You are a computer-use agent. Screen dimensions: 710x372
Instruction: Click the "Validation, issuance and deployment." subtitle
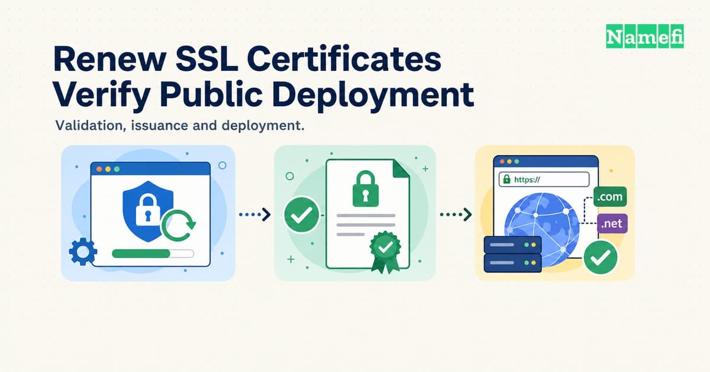(179, 126)
